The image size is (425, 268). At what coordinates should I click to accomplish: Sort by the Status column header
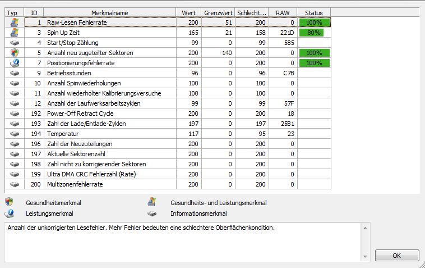(x=313, y=13)
